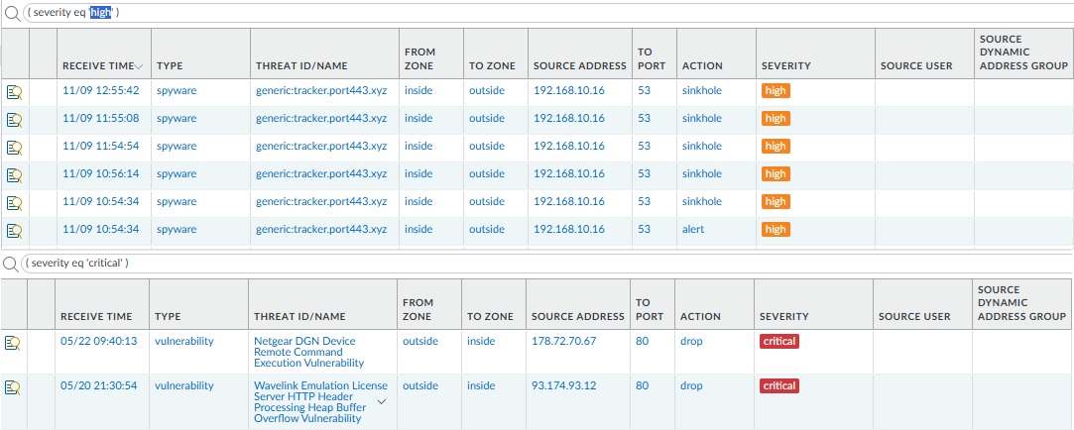Viewport: 1074px width, 430px height.
Task: Click the red critical badge in the Netgear row
Action: [779, 342]
